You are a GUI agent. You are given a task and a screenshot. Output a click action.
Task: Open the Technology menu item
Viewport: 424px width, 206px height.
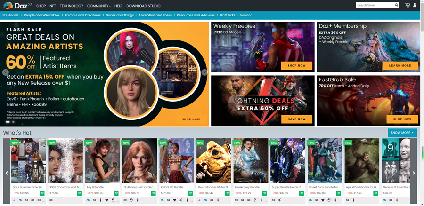coord(72,6)
